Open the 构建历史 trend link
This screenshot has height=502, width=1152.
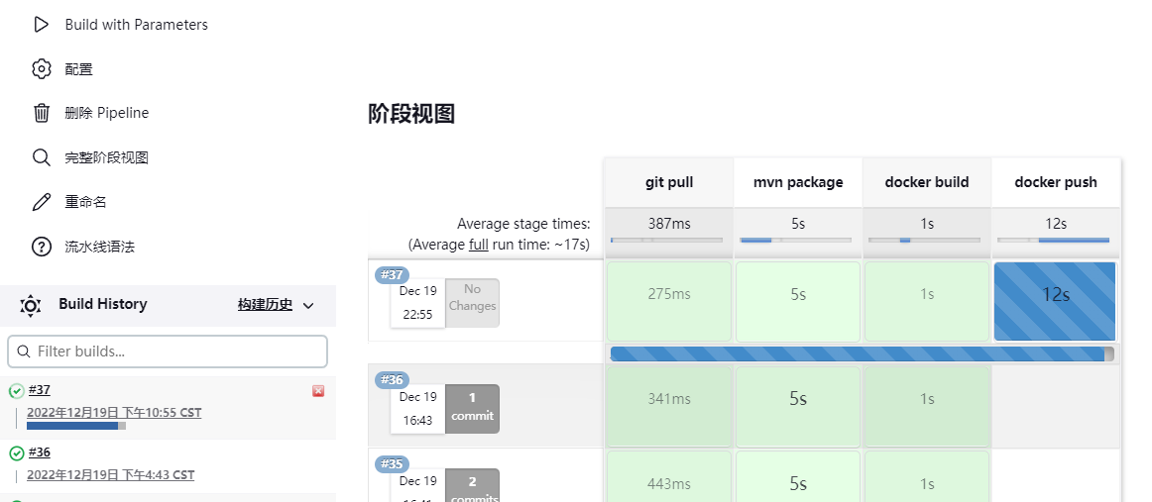[x=265, y=305]
